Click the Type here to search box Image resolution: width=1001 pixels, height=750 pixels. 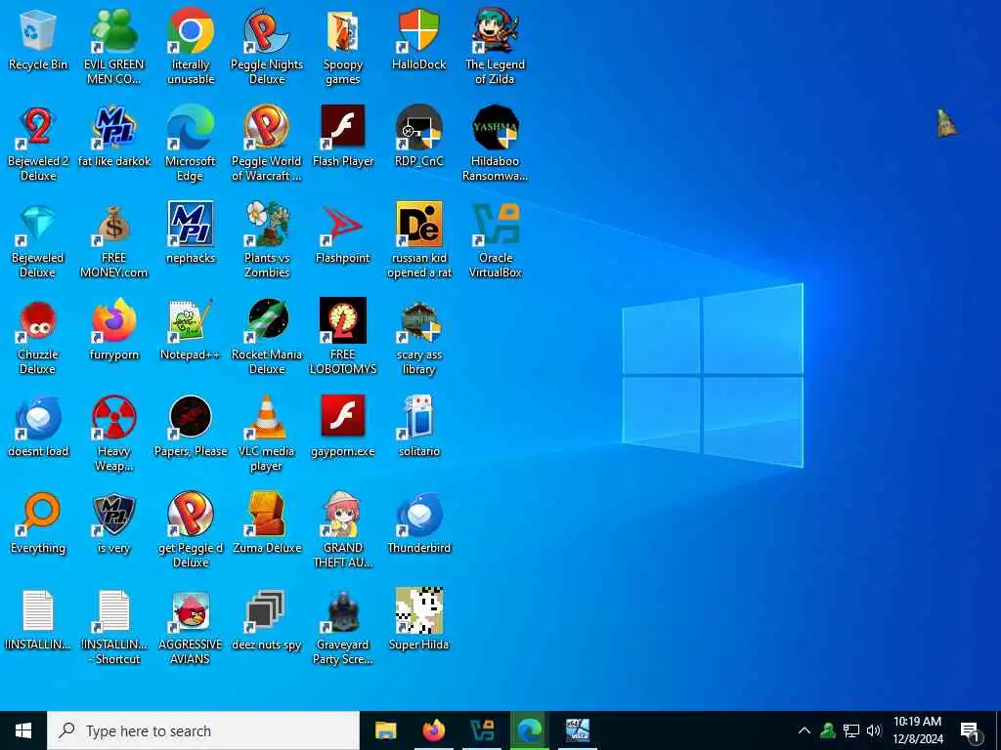pyautogui.click(x=203, y=730)
